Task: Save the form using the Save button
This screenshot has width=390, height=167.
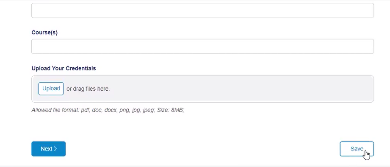Action: (357, 149)
